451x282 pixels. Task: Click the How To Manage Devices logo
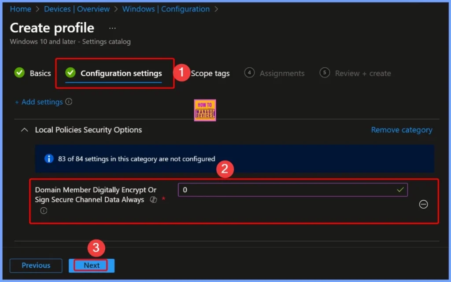point(205,110)
